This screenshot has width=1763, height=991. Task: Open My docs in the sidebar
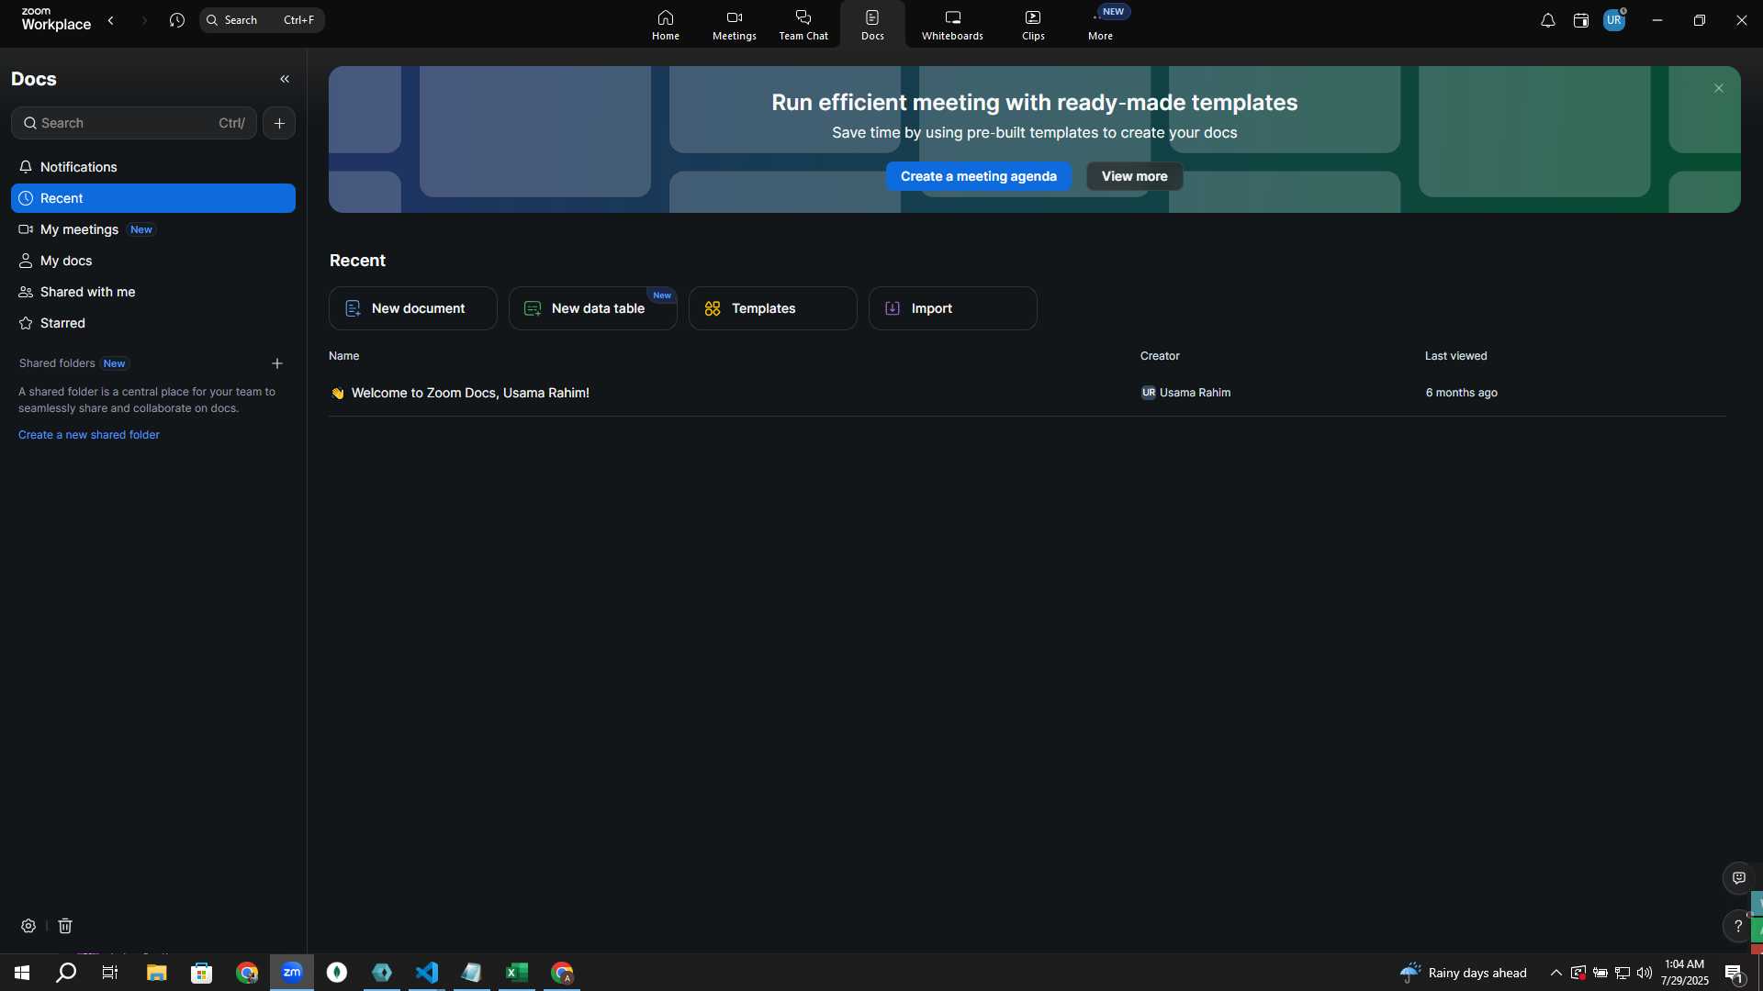[x=153, y=261]
